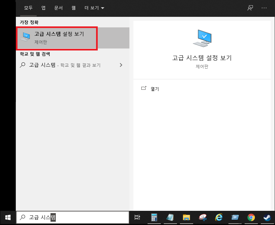Click the magnifier icon in search box
This screenshot has width=275, height=225.
(x=22, y=217)
